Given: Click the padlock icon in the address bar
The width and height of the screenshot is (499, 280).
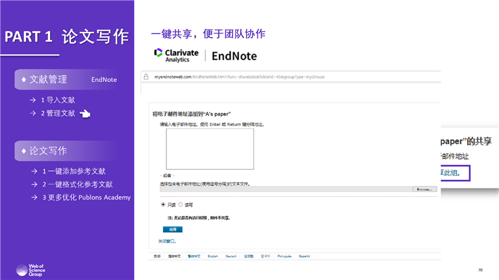Looking at the screenshot, I should pos(146,77).
